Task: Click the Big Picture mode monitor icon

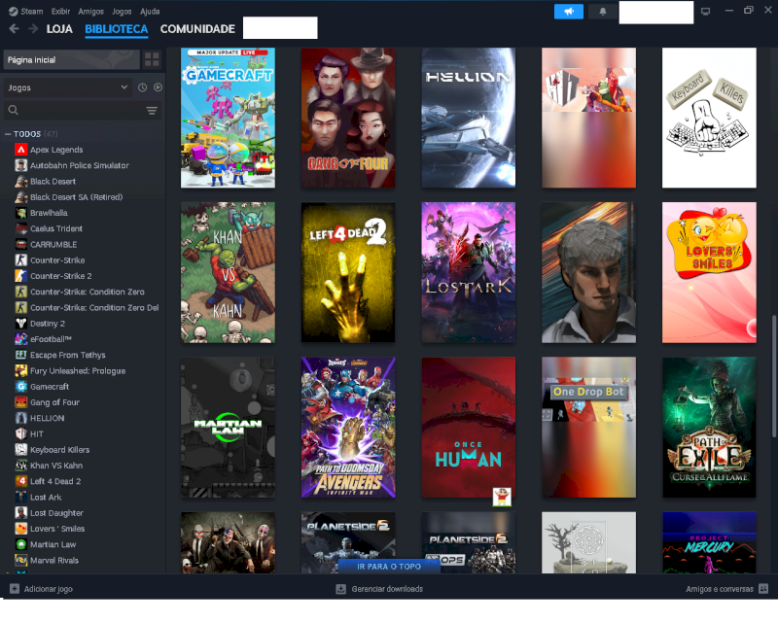Action: pyautogui.click(x=705, y=11)
